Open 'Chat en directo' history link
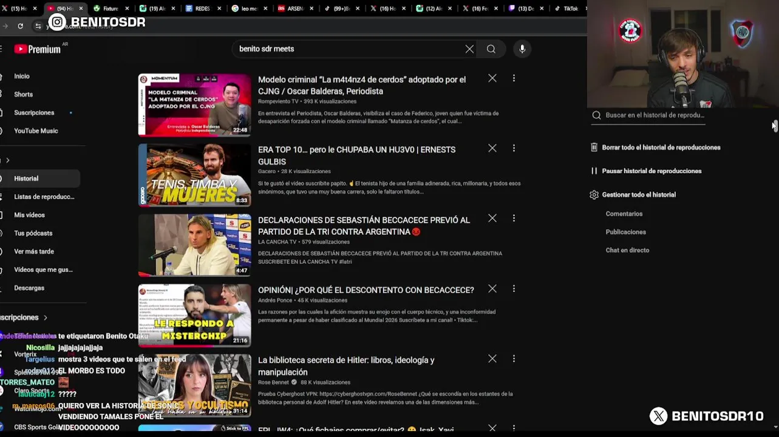Screen dimensions: 779x437 (627, 250)
